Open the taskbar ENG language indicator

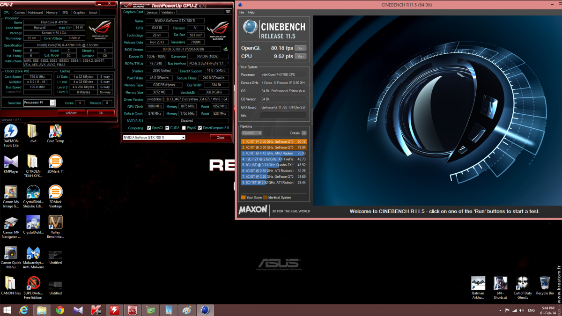[x=532, y=310]
